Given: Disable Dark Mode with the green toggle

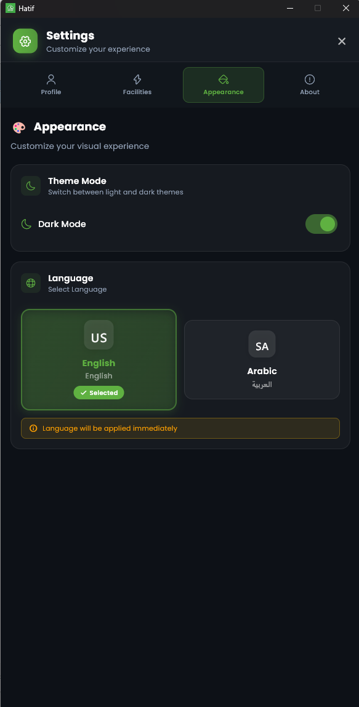Looking at the screenshot, I should tap(321, 224).
